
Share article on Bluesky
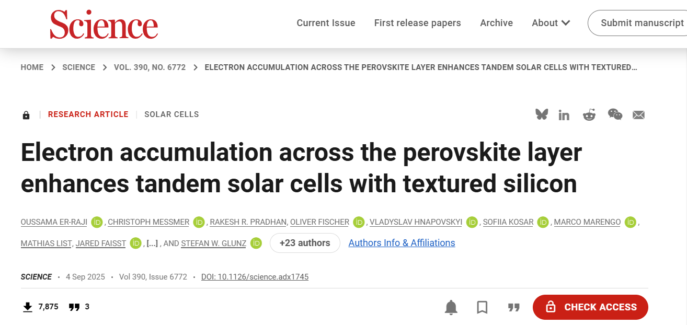542,114
